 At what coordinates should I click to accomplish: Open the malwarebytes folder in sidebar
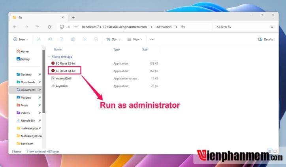(x=27, y=128)
